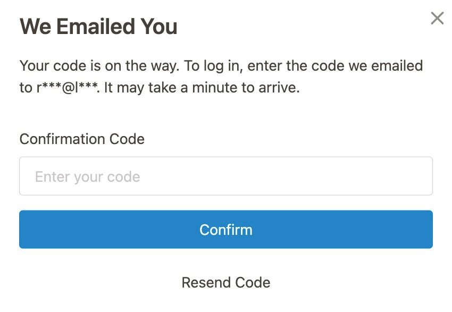The width and height of the screenshot is (452, 312).
Task: Click the gray X in the top corner
Action: point(437,19)
